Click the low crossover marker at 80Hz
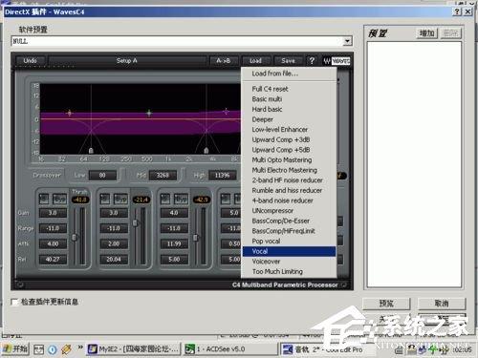 [91, 150]
